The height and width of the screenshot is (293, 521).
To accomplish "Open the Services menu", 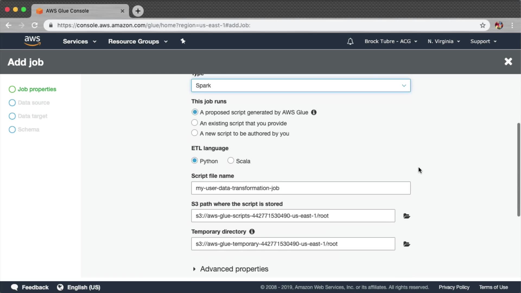I will pyautogui.click(x=79, y=42).
